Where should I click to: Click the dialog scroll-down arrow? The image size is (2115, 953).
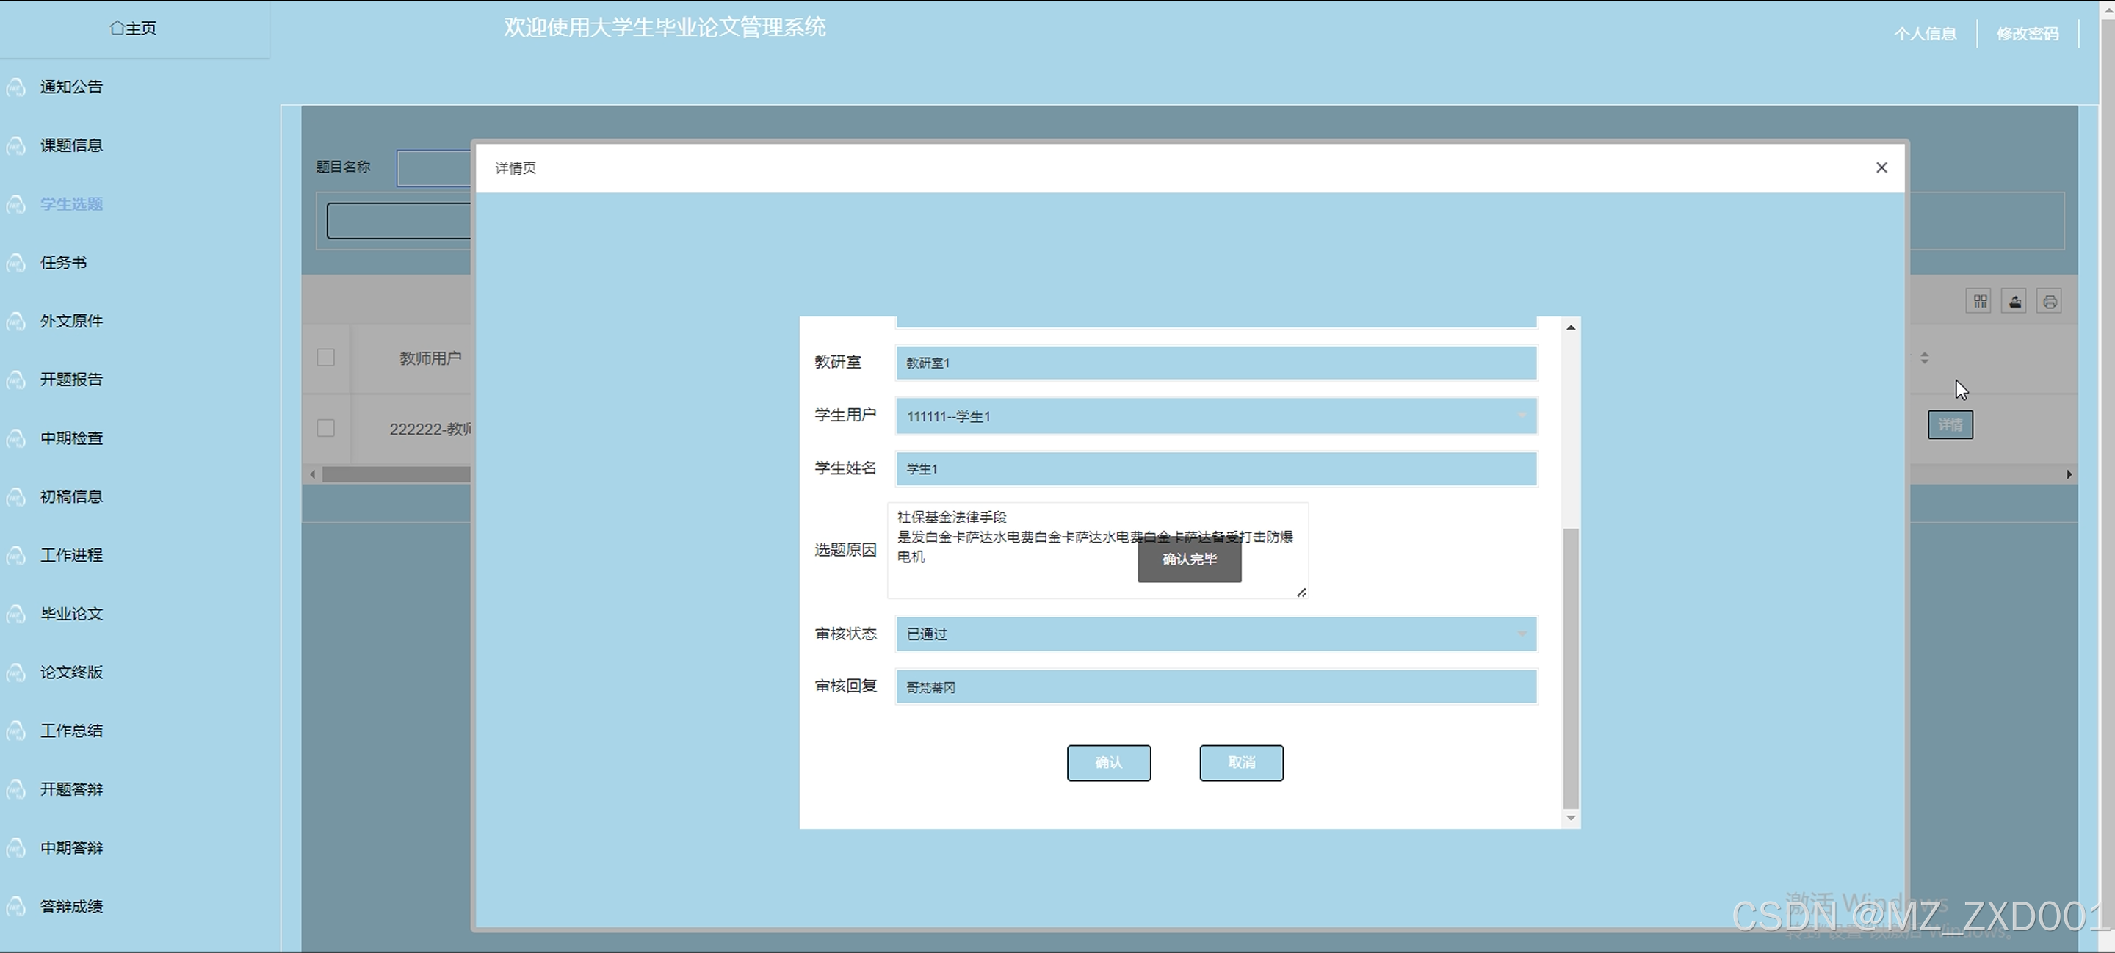point(1571,818)
